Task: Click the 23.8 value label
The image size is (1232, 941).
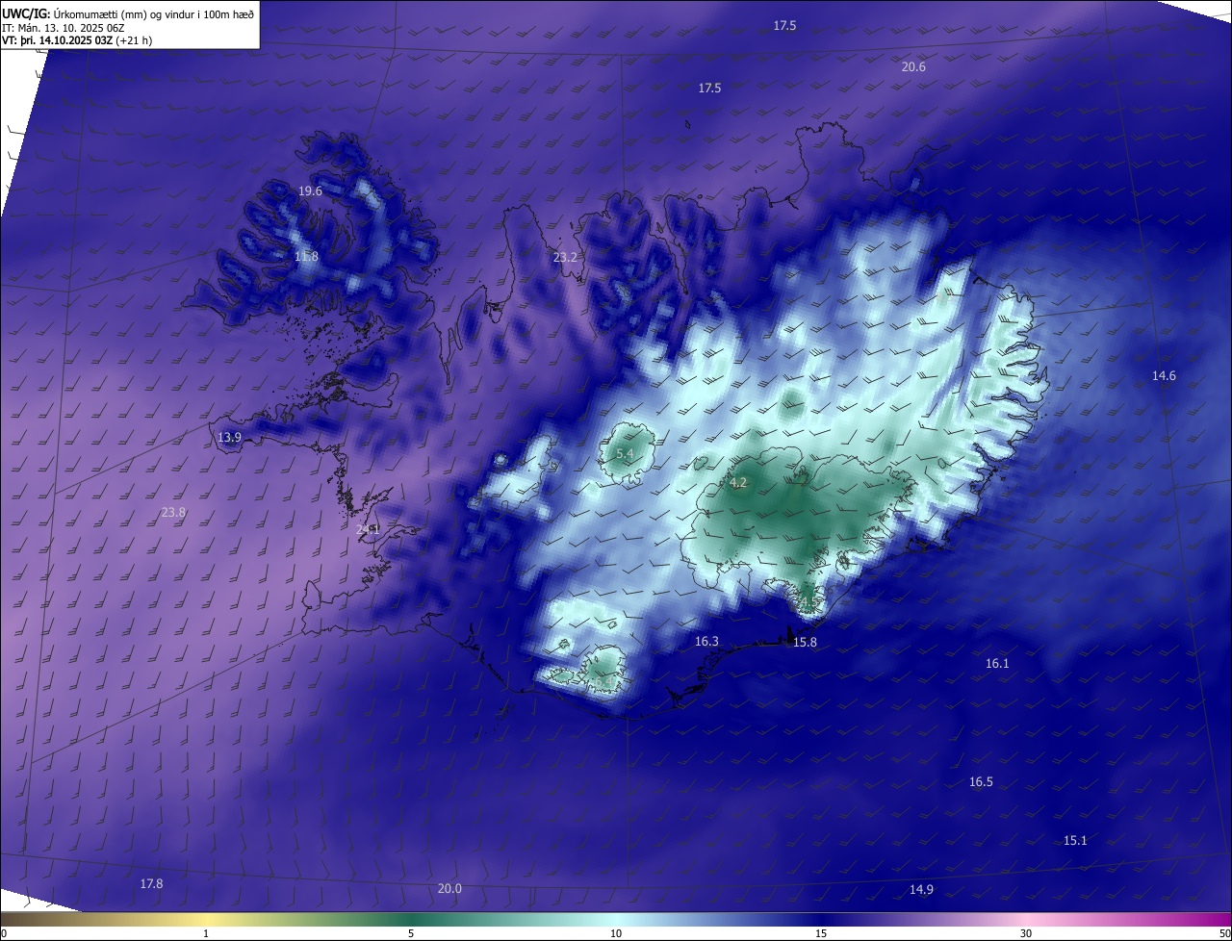Action: point(173,513)
